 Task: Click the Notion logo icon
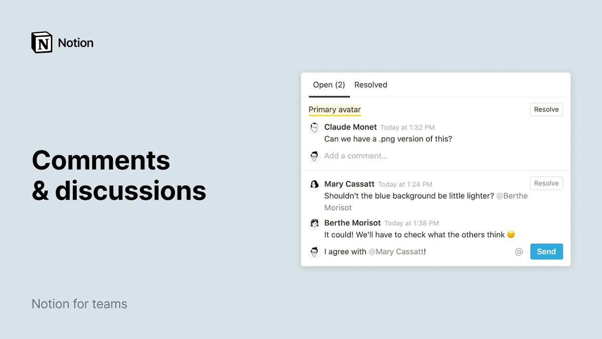pos(42,42)
